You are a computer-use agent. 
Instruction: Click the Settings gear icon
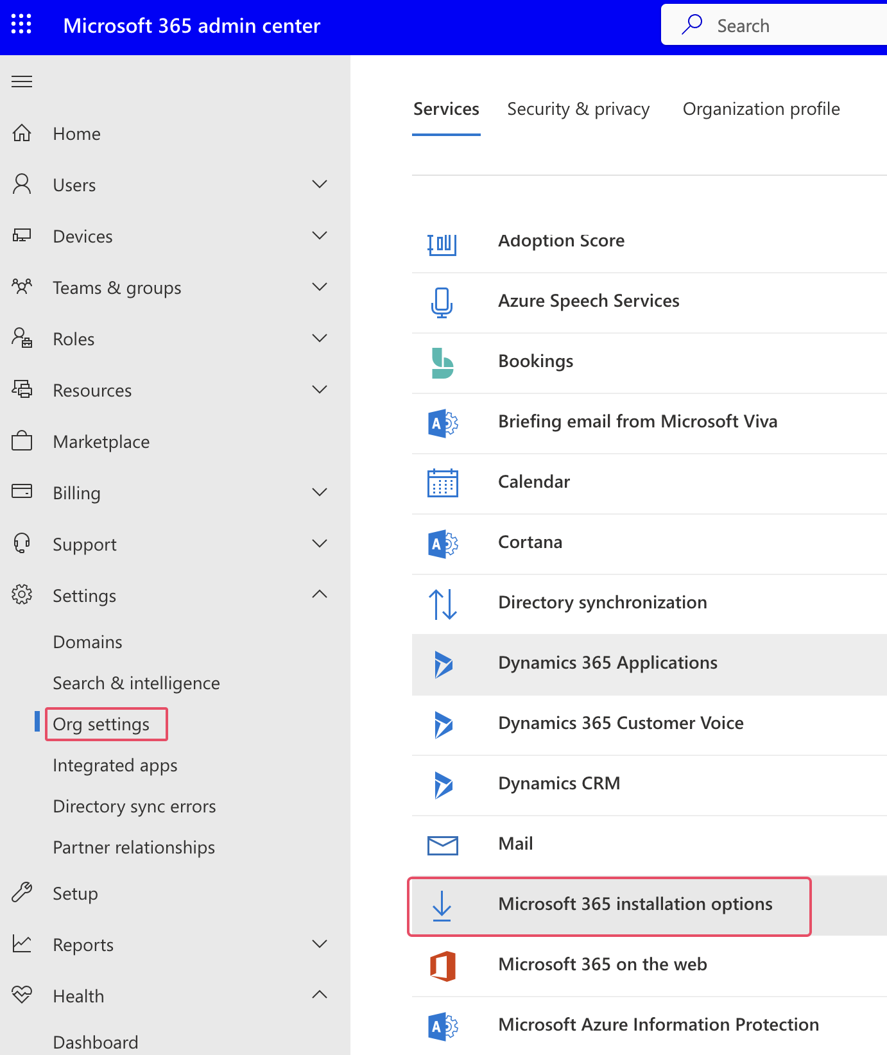[22, 594]
